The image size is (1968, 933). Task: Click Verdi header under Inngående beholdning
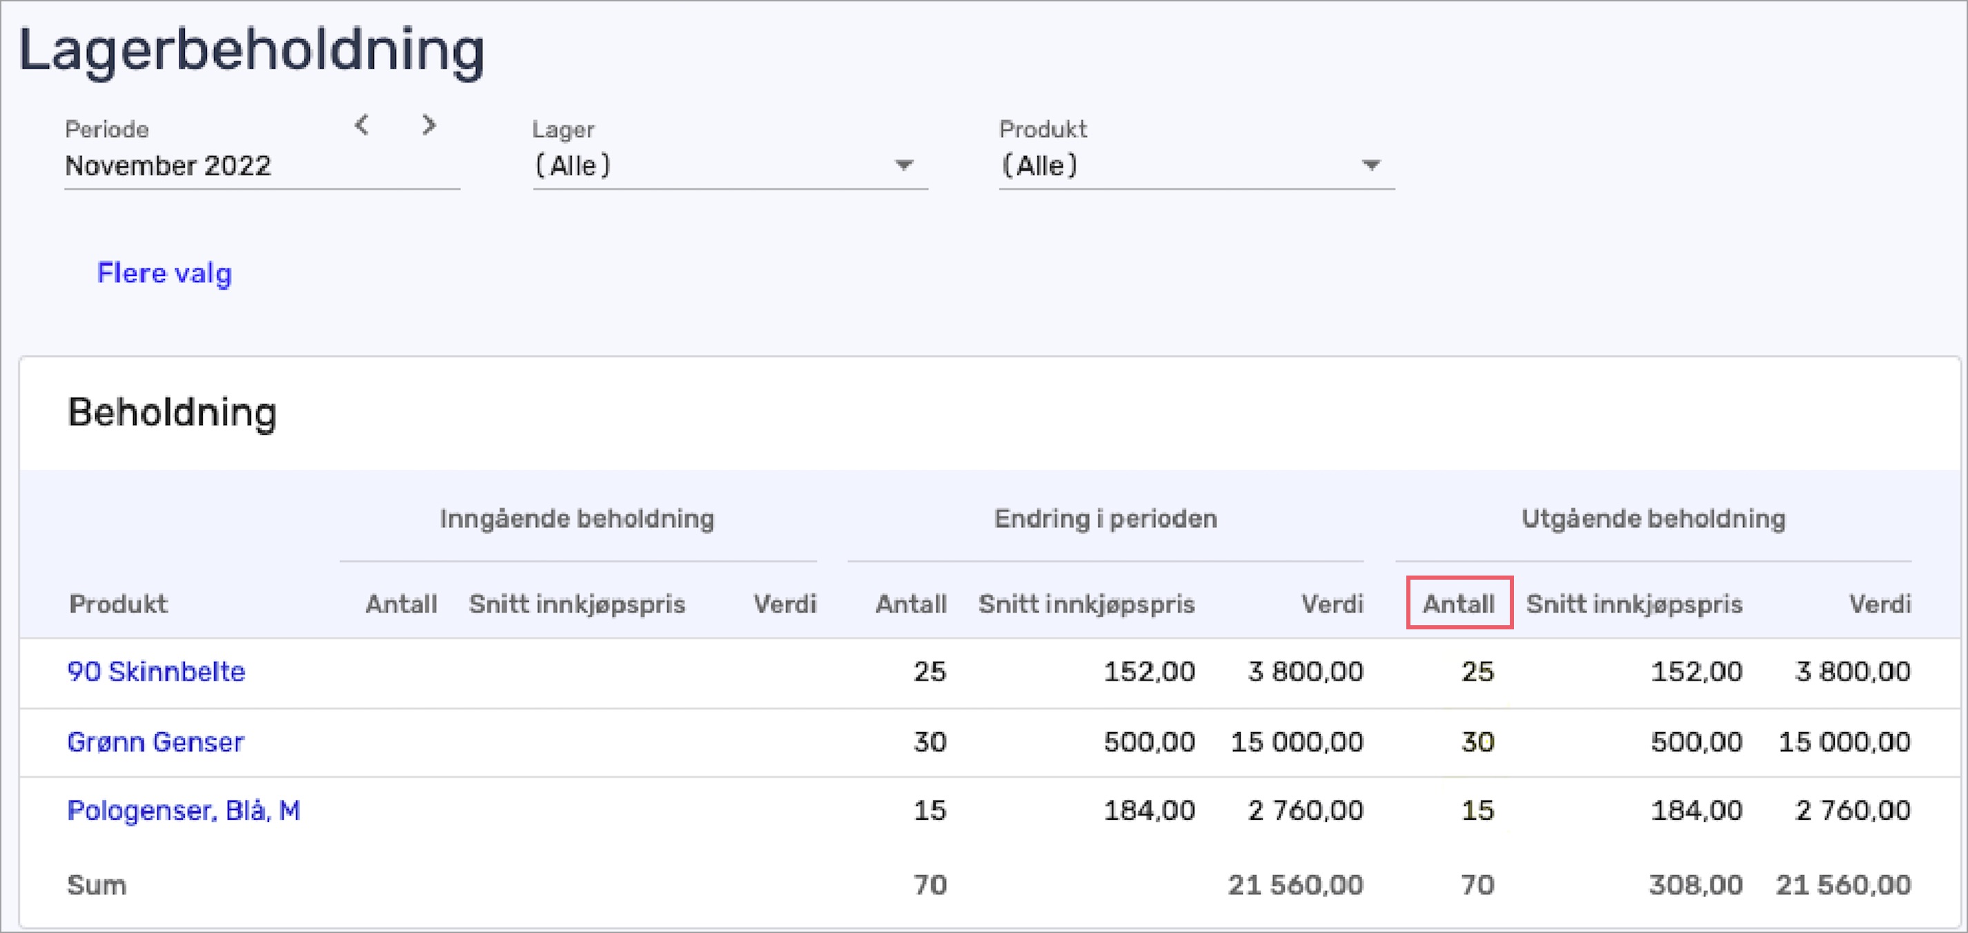[785, 604]
